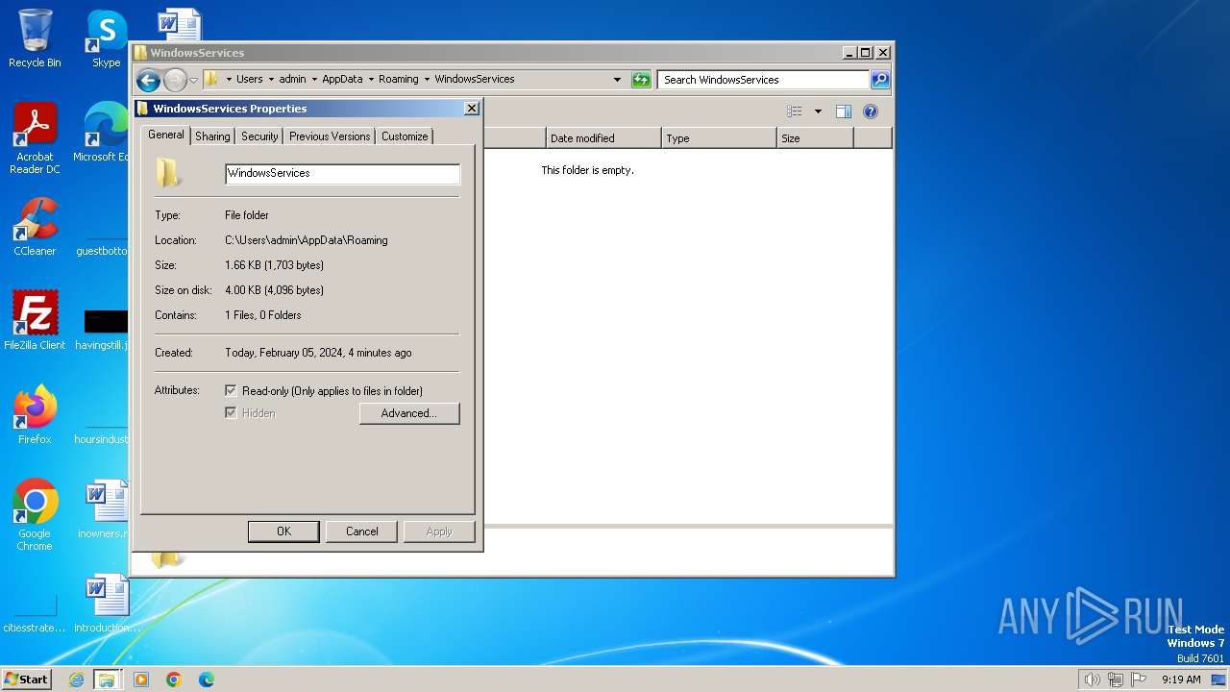Click the Users address bar segment

click(x=250, y=80)
